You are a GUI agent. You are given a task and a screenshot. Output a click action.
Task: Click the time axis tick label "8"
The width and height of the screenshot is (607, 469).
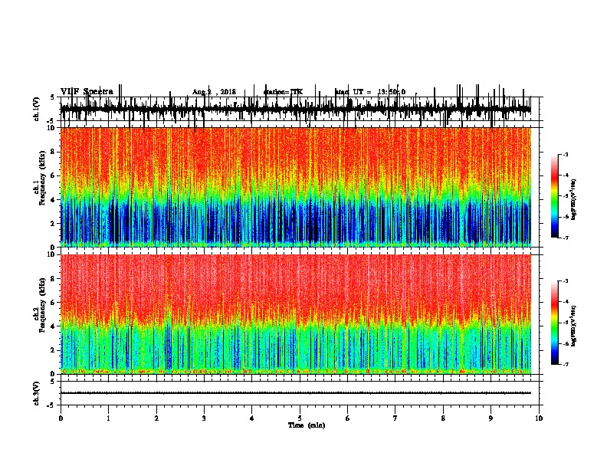(443, 418)
